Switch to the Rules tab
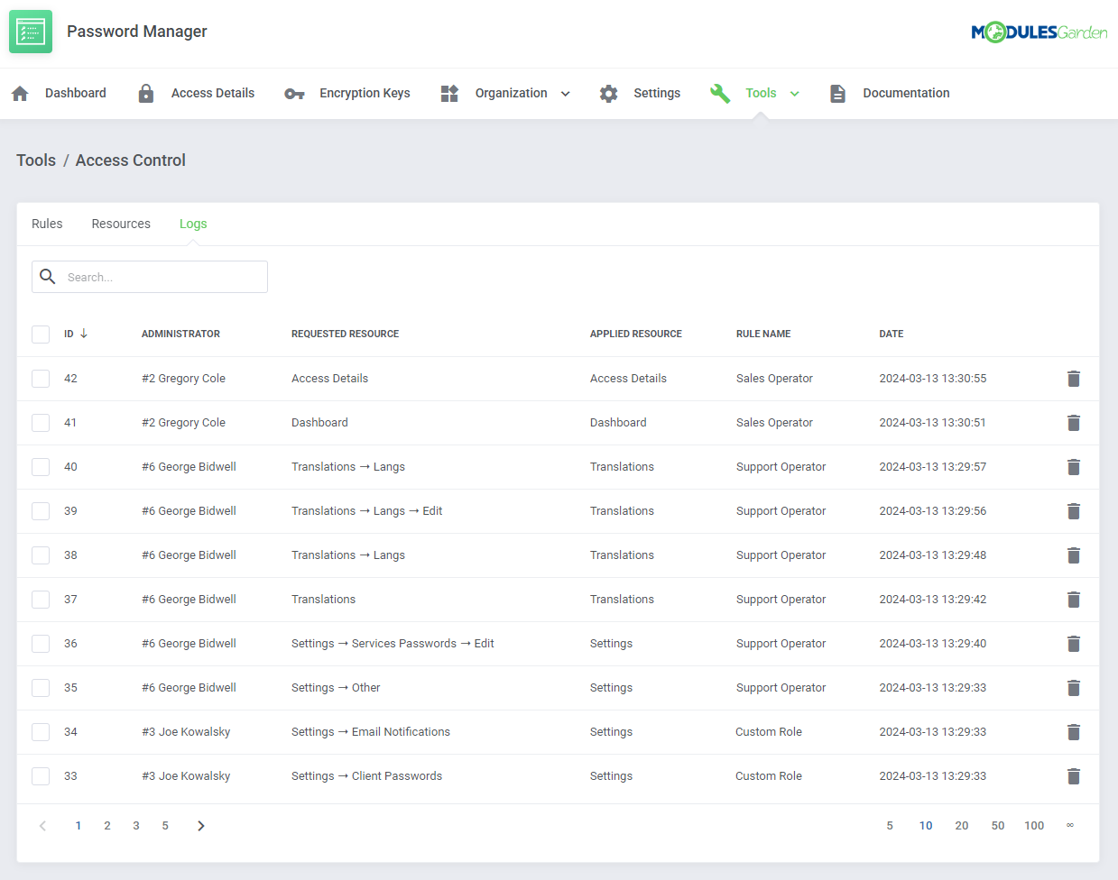 coord(47,225)
